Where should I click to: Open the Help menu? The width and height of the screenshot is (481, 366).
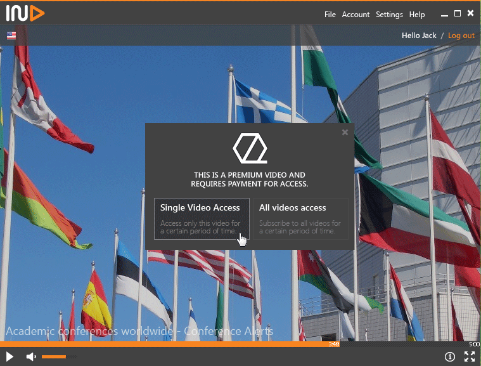[417, 15]
